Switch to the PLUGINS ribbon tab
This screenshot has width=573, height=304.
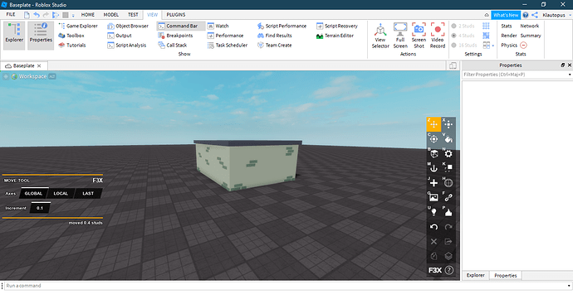click(x=176, y=15)
